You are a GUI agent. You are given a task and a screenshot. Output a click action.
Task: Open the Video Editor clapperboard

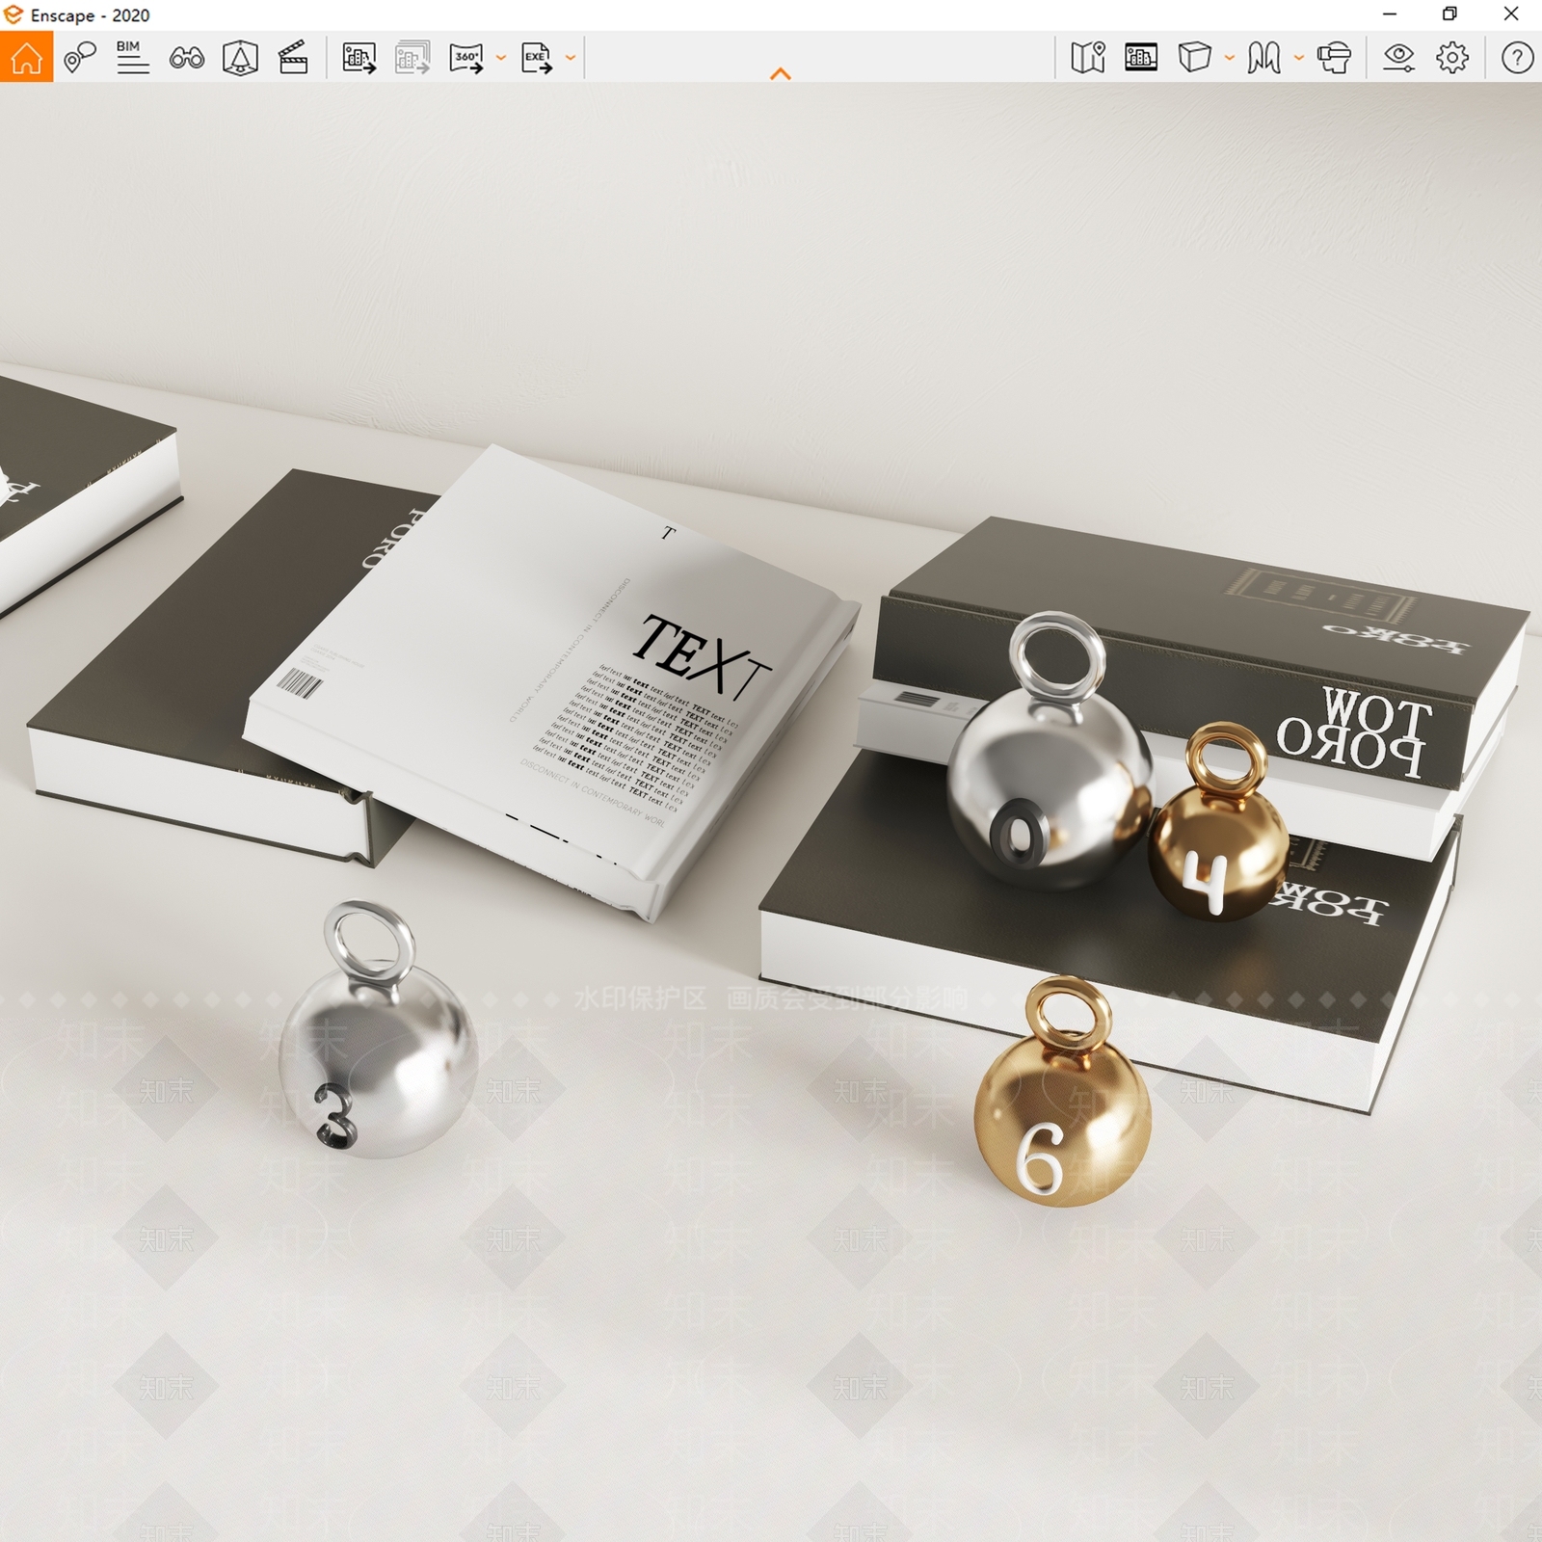click(x=293, y=57)
